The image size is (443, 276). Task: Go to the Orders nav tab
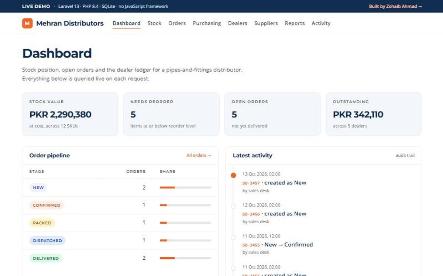[x=177, y=23]
